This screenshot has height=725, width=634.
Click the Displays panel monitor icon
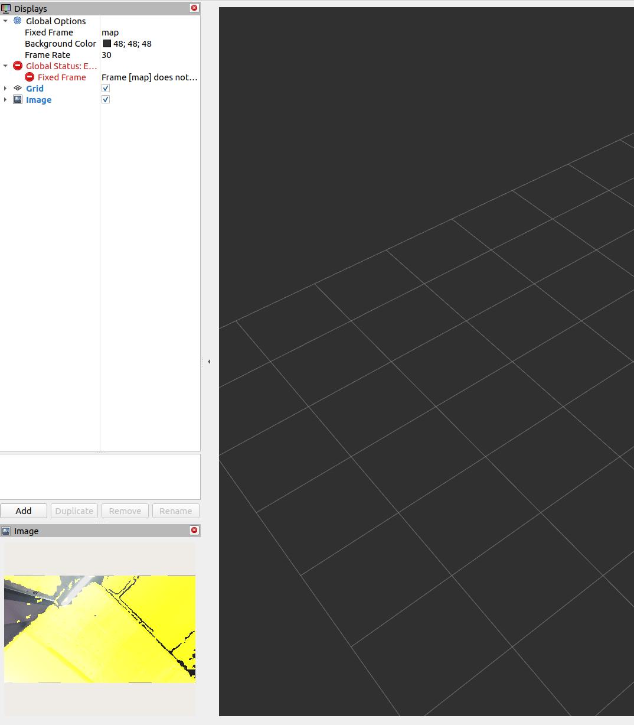pos(5,8)
